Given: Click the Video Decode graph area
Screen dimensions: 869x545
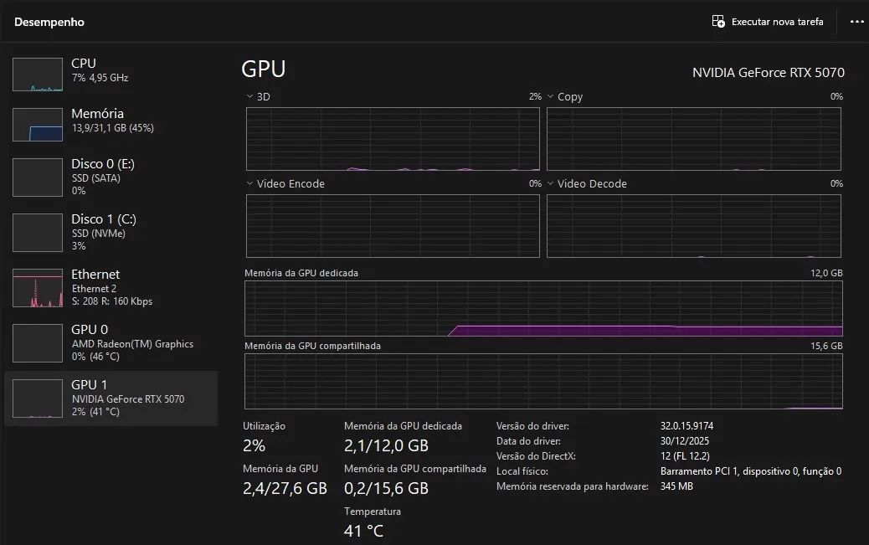Looking at the screenshot, I should click(x=694, y=226).
